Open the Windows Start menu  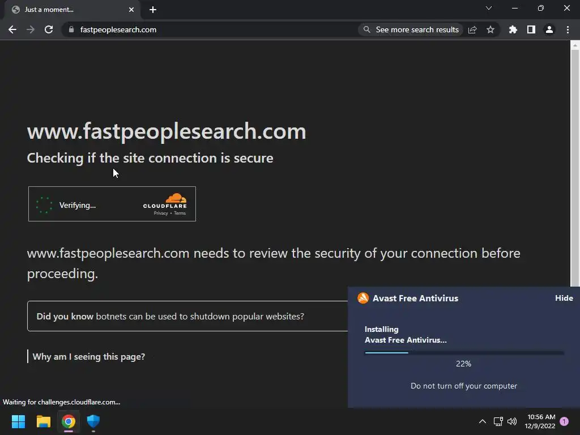pos(18,421)
